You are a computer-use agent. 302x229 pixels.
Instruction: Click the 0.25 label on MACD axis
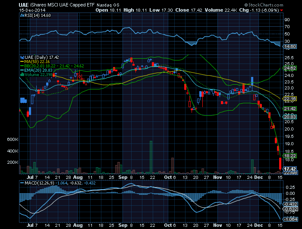click(290, 188)
